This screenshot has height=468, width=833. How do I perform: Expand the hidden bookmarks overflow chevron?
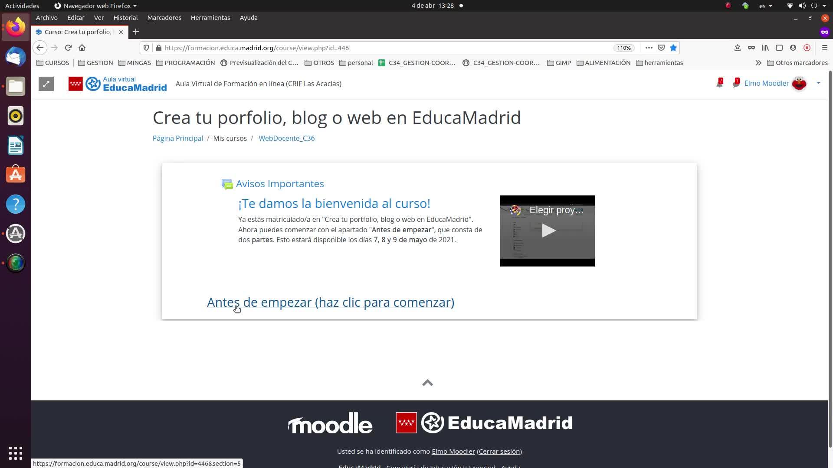point(758,63)
